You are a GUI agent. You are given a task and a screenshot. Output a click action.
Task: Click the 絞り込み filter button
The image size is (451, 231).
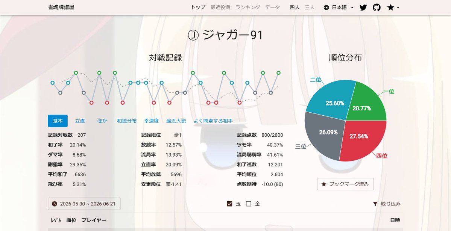387,204
